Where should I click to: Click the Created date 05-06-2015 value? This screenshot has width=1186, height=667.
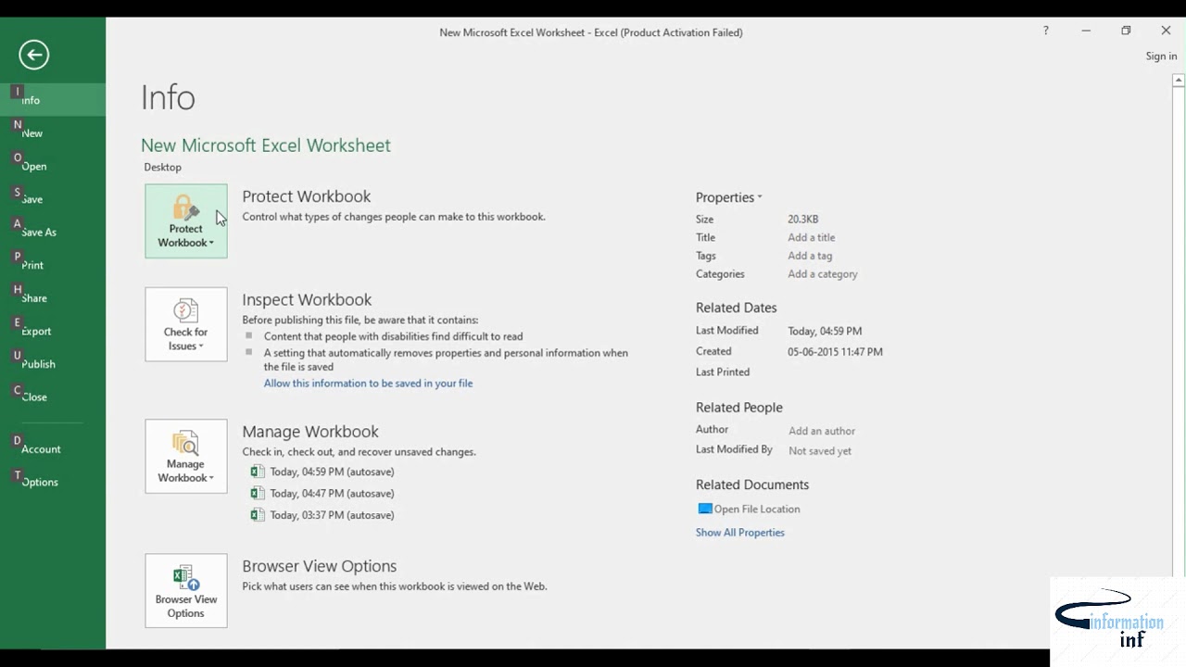point(835,352)
